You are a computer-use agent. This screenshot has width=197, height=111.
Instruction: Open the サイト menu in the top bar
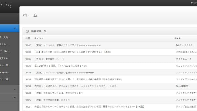(194, 3)
